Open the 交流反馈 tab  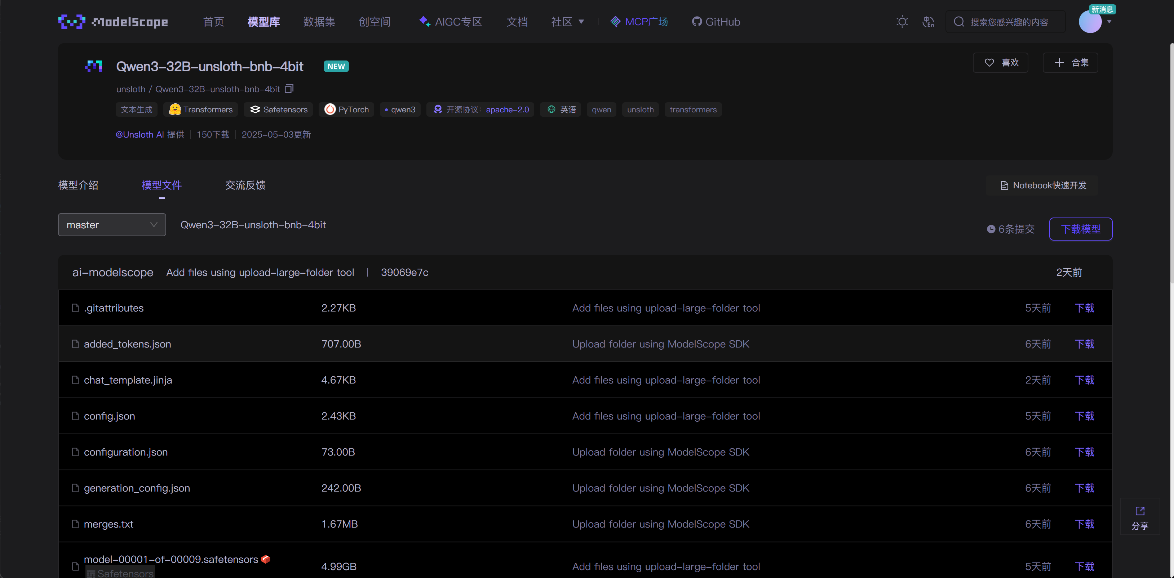click(245, 185)
